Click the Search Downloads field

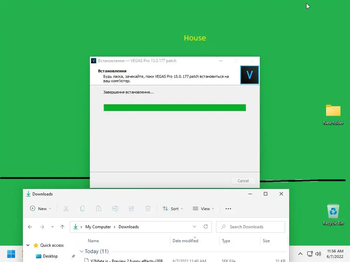click(x=251, y=227)
